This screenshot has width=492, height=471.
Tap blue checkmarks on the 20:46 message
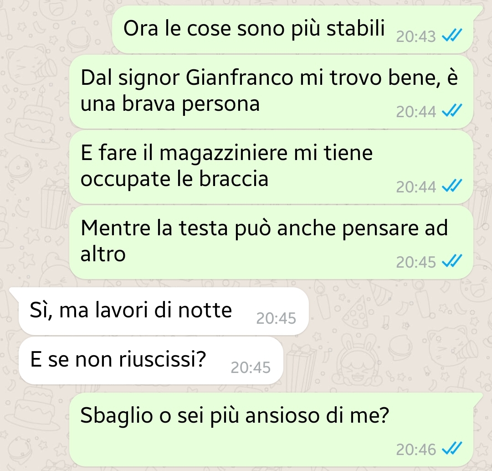(x=452, y=448)
